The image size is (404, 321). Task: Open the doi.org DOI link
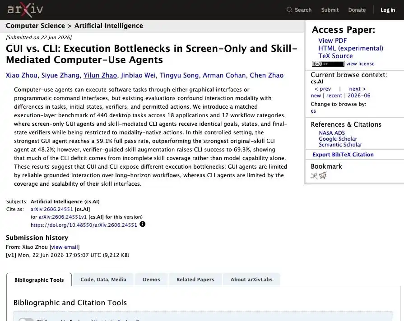click(84, 225)
